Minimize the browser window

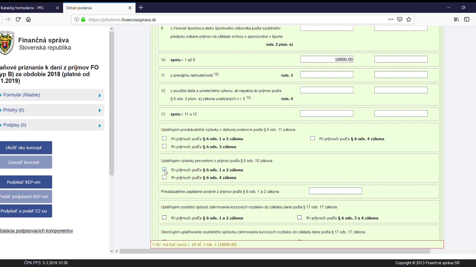448,7
